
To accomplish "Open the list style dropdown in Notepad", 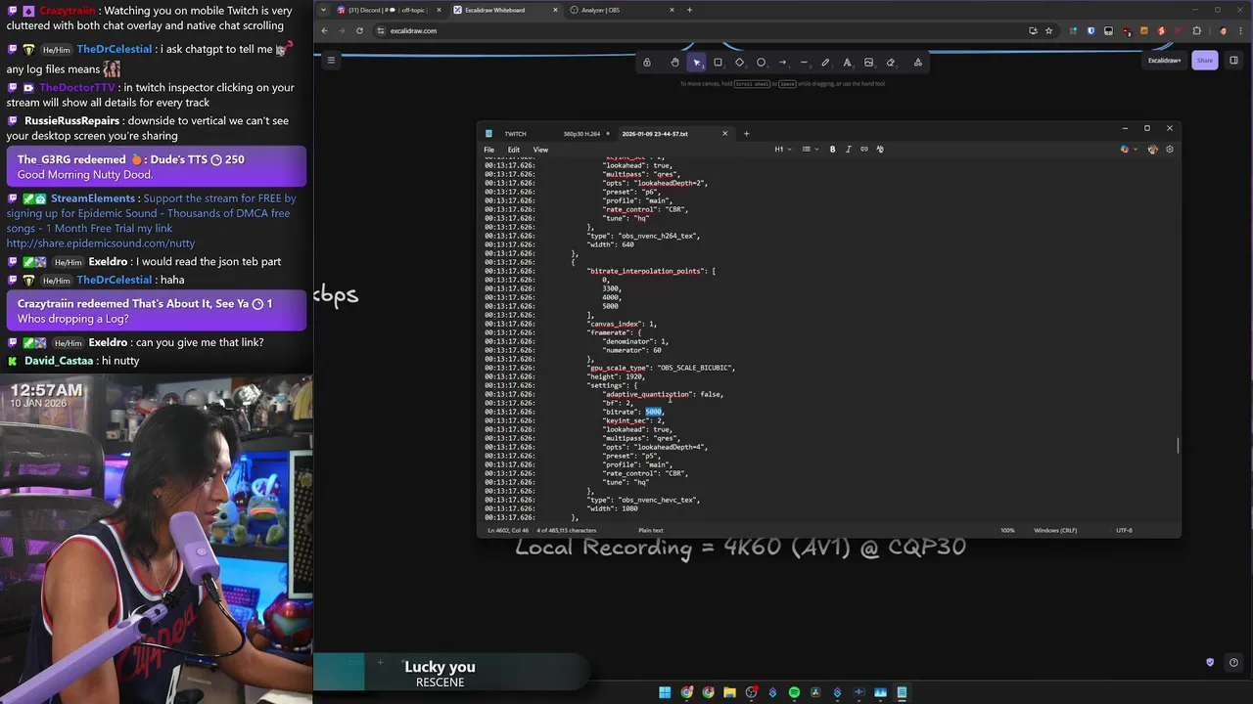I will tap(809, 150).
